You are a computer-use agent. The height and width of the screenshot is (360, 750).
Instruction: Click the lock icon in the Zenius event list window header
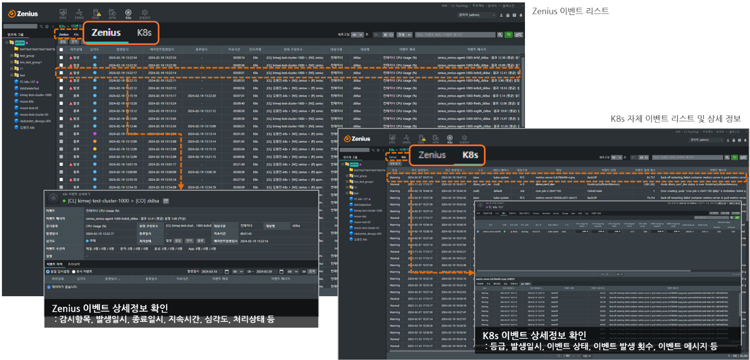tap(508, 15)
